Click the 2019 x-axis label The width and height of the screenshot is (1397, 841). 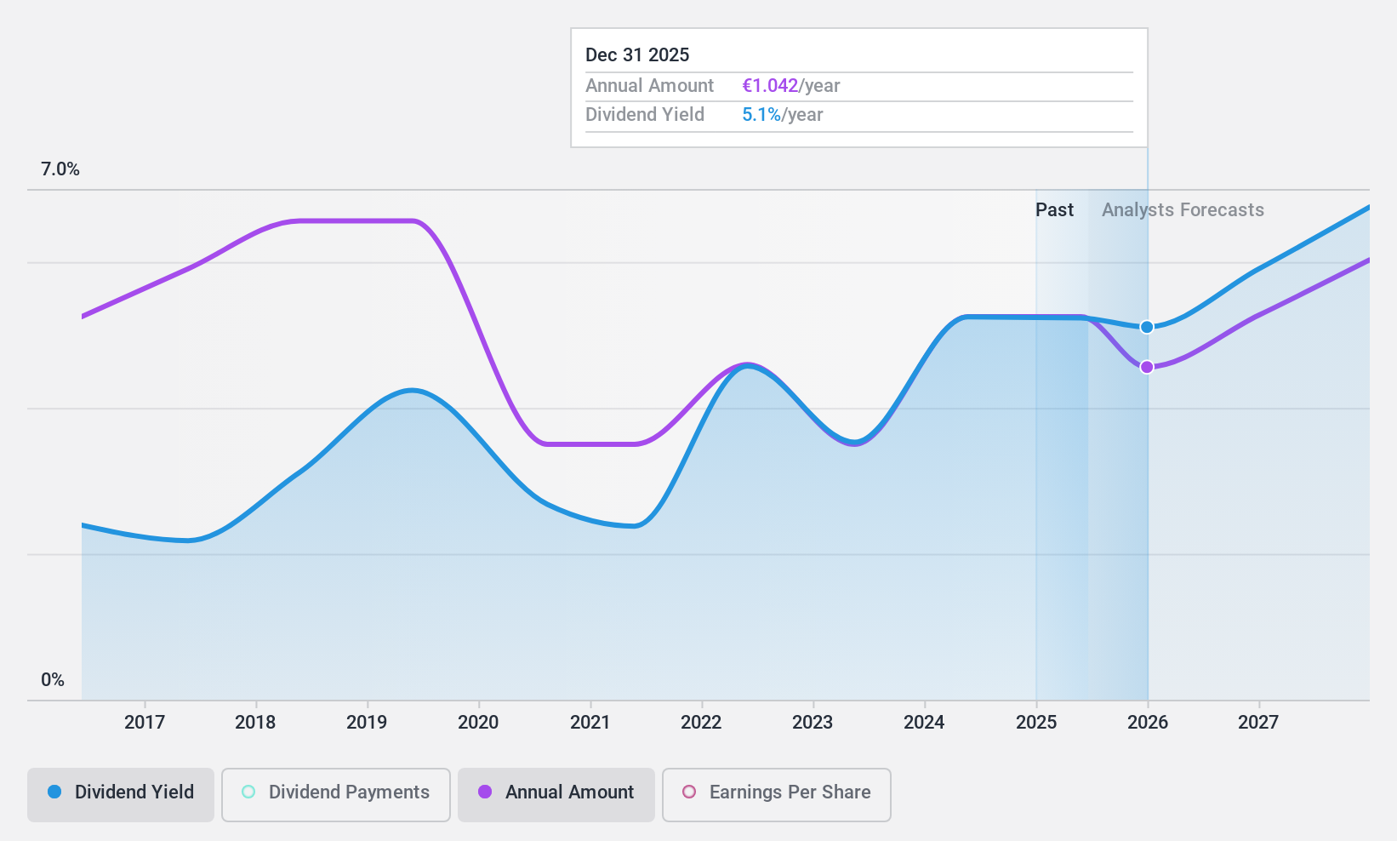coord(367,723)
